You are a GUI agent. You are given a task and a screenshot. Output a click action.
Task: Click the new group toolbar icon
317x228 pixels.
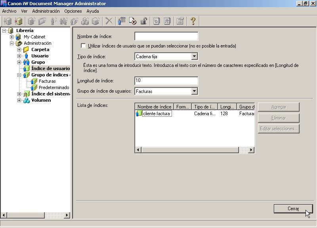point(64,21)
